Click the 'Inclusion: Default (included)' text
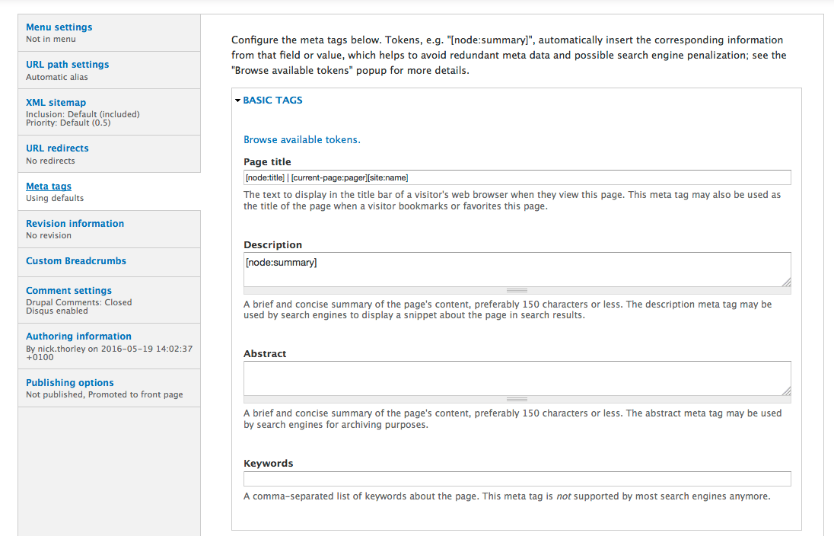The image size is (834, 536). click(x=83, y=114)
